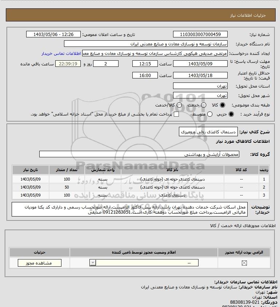The image size is (280, 307).
Task: Click the need number field 1103003007000459
Action: point(200,34)
